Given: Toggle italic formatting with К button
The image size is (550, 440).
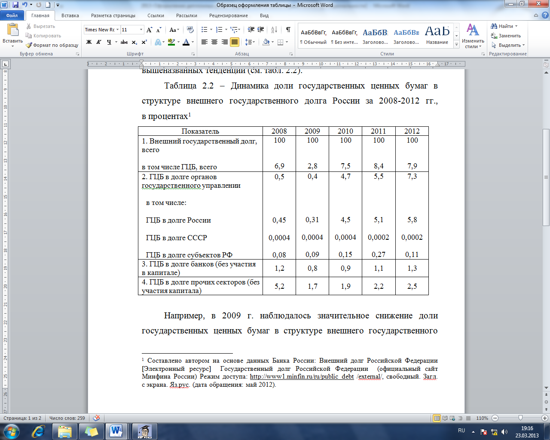Looking at the screenshot, I should pyautogui.click(x=99, y=42).
